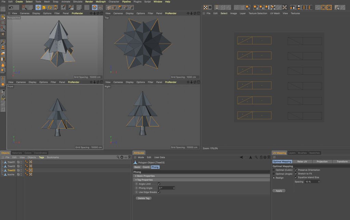Click the lock icon in Attributes manager
This screenshot has height=220, width=350.
[261, 157]
